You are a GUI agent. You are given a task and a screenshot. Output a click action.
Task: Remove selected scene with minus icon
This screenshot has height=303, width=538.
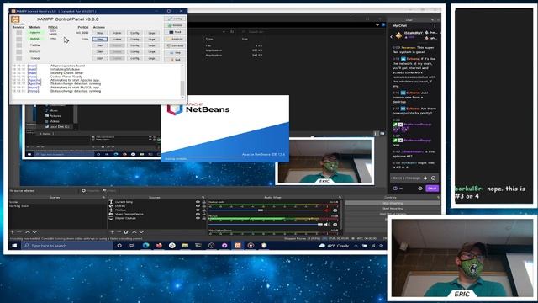(x=19, y=232)
